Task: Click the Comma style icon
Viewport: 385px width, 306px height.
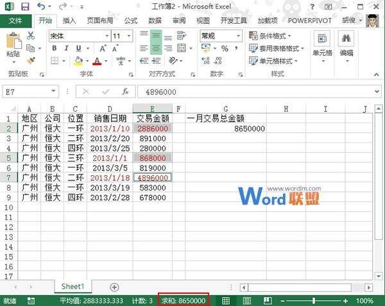Action: point(236,48)
